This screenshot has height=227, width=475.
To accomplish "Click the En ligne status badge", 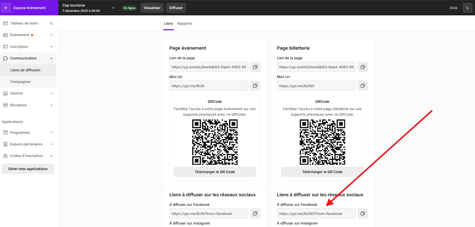I will pos(129,8).
